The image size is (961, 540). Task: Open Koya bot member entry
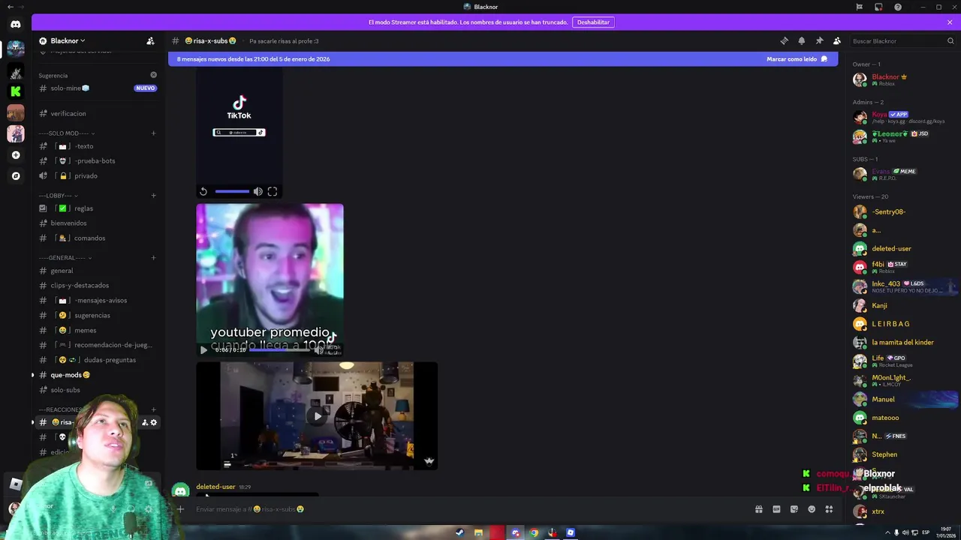click(x=903, y=117)
